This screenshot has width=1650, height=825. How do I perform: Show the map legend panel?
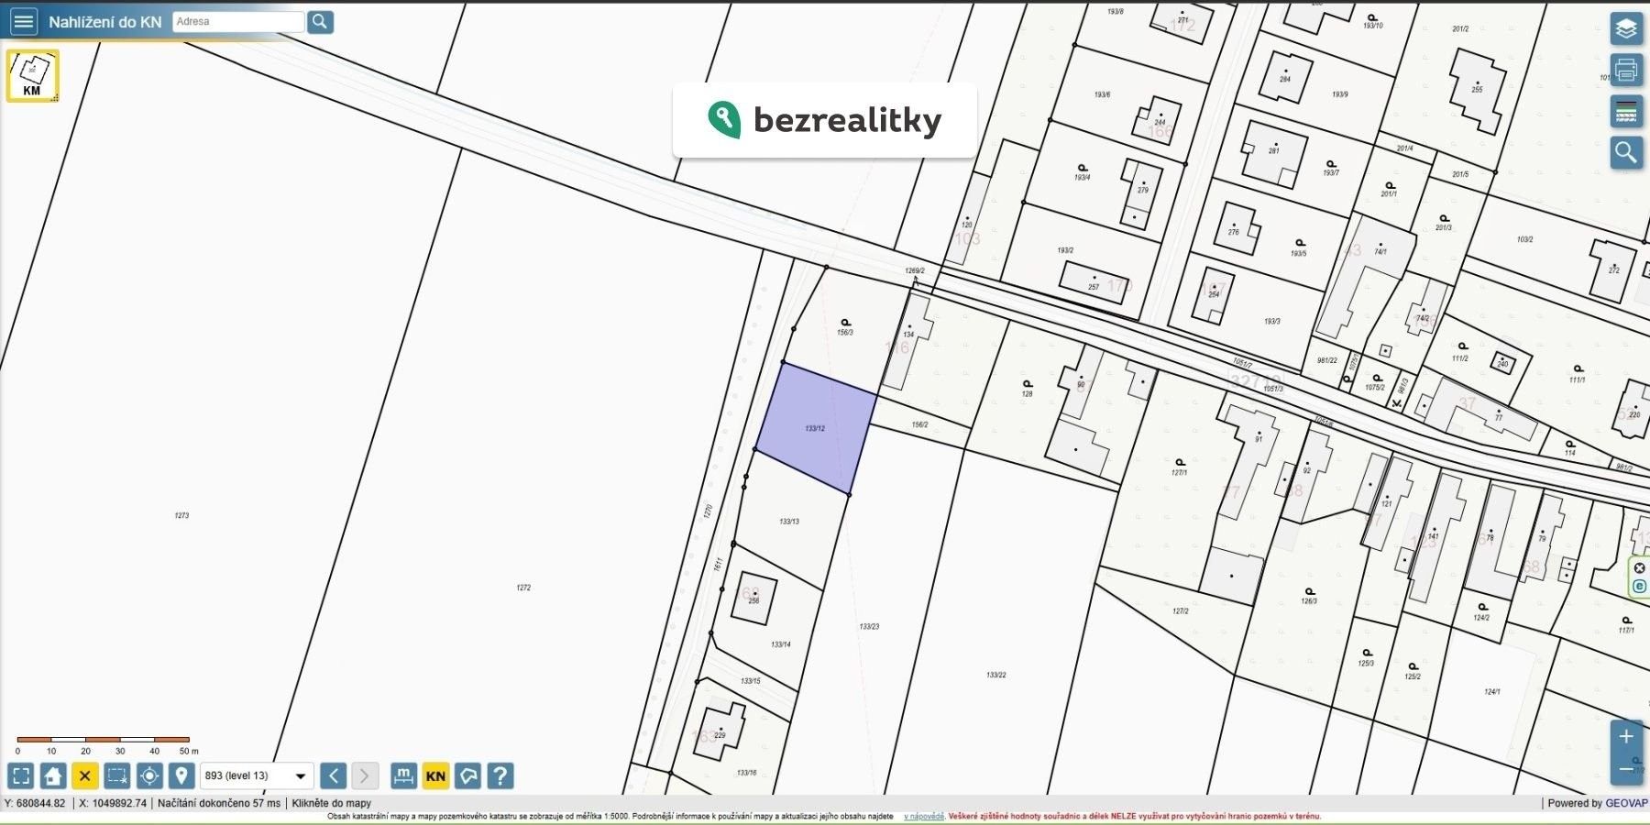1626,112
